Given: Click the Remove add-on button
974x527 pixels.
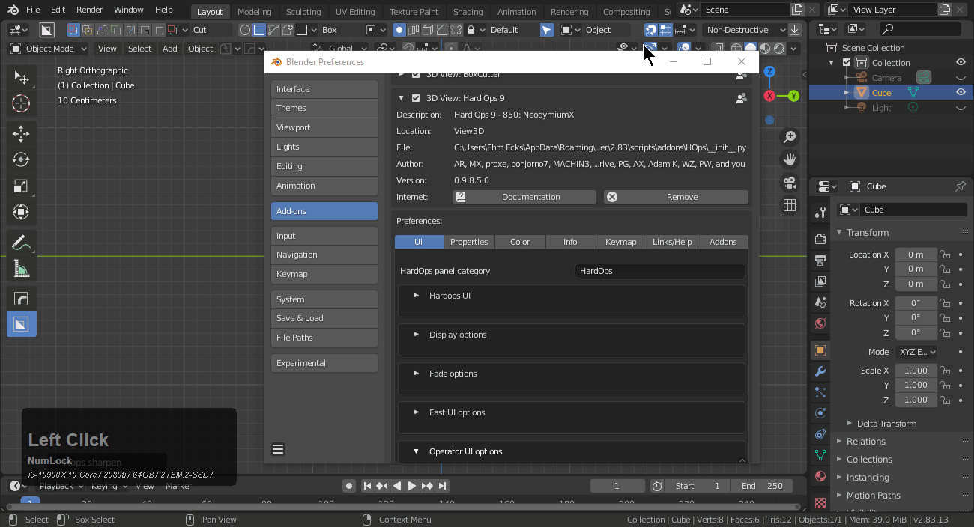Looking at the screenshot, I should (676, 197).
